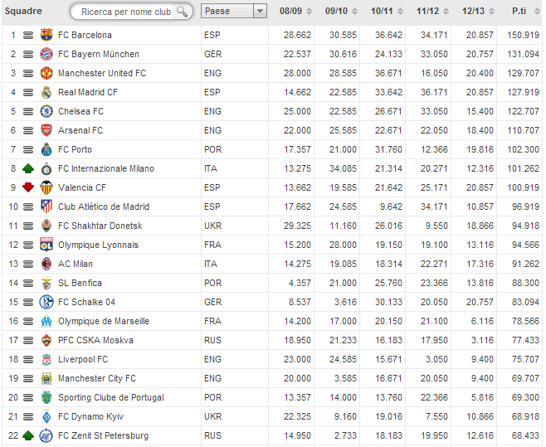Click the Manchester United FC crest icon
Image resolution: width=546 pixels, height=447 pixels.
(x=46, y=73)
